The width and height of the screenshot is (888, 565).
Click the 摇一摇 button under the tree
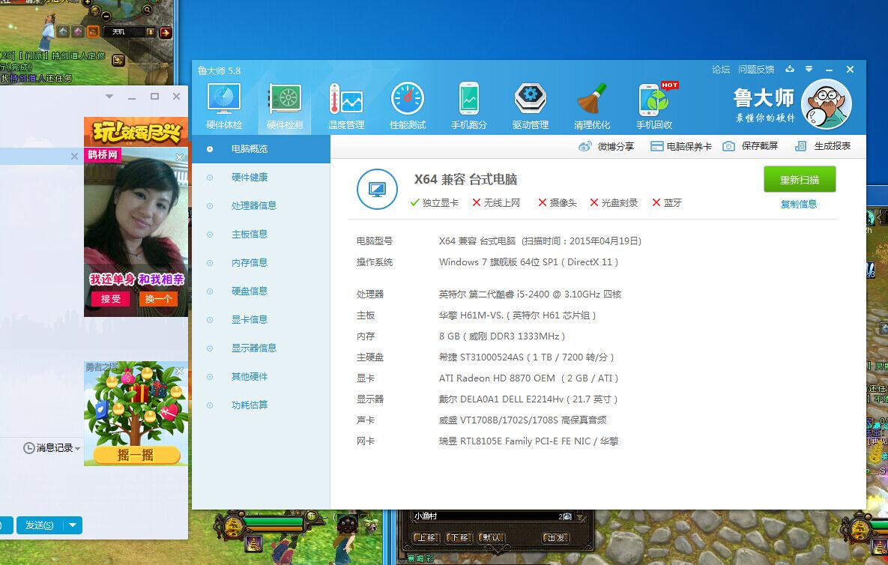pyautogui.click(x=136, y=455)
